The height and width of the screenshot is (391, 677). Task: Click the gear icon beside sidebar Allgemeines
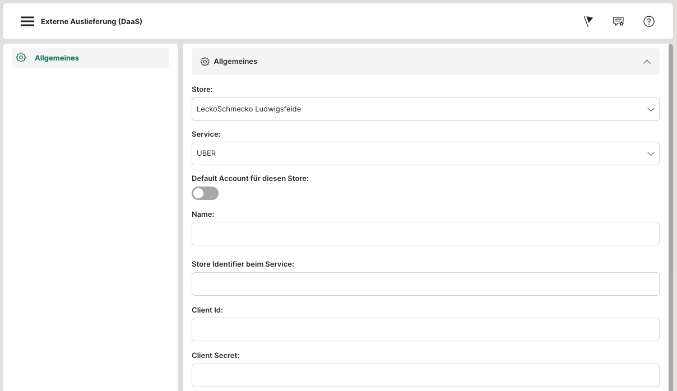point(21,58)
